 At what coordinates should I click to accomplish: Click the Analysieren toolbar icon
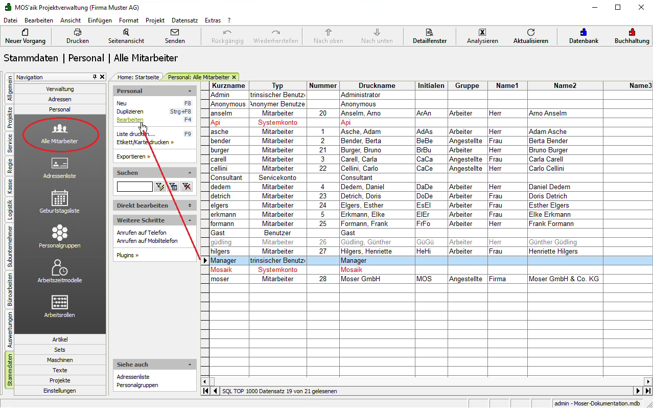click(482, 32)
